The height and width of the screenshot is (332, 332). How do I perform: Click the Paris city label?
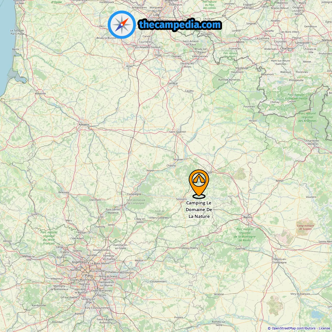click(89, 275)
